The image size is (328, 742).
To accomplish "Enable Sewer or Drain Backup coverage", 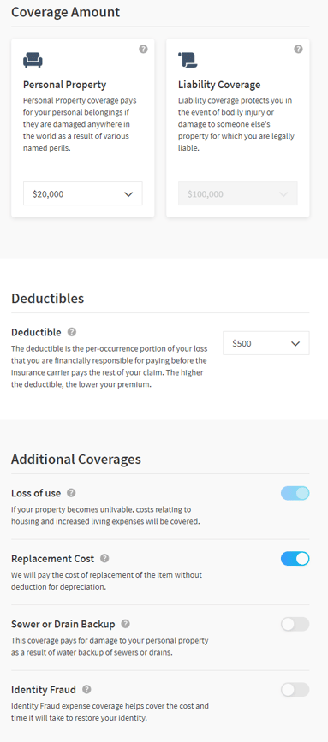I will 295,624.
